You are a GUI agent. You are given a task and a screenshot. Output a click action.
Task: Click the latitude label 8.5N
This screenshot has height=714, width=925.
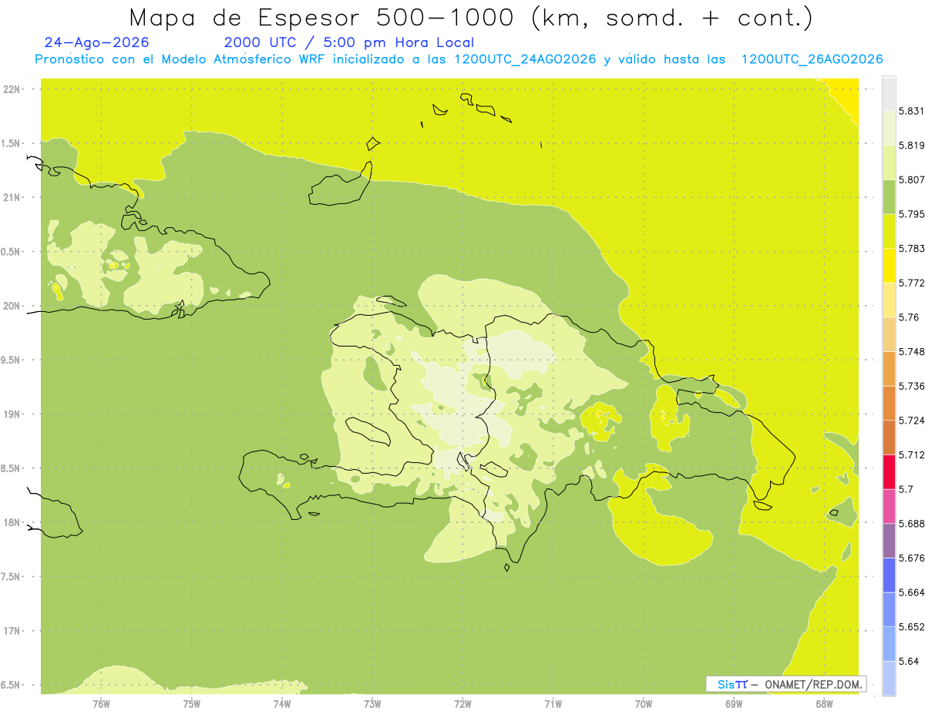point(12,468)
